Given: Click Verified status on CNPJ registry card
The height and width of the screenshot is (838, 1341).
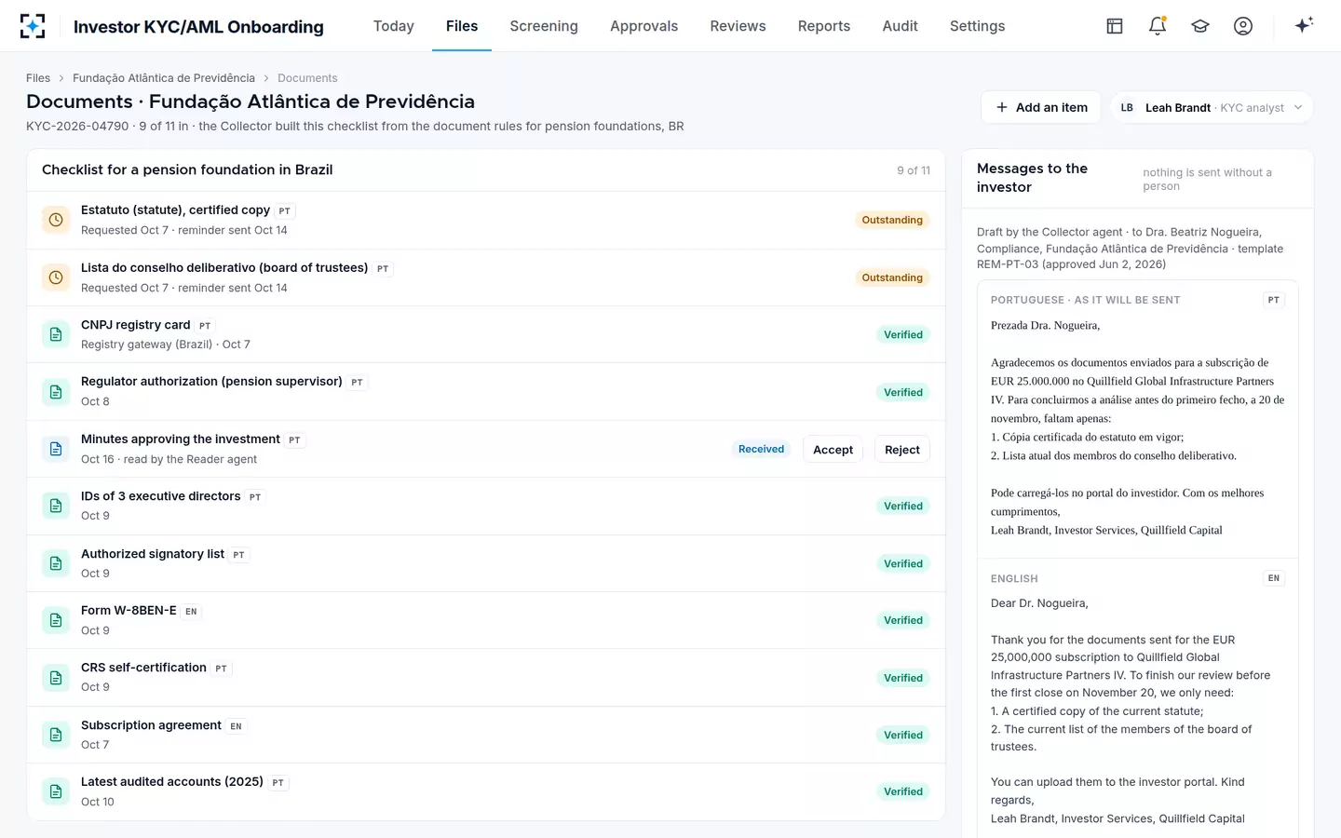Looking at the screenshot, I should tap(903, 334).
